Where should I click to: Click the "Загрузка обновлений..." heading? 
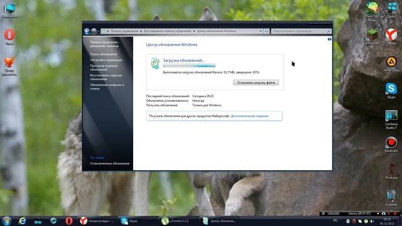tap(183, 60)
